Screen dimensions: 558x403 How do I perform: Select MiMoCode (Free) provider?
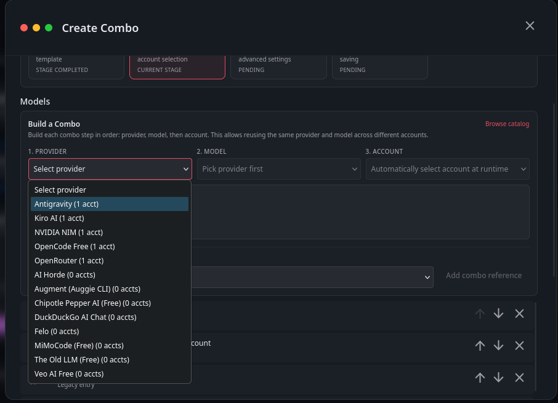click(110, 345)
